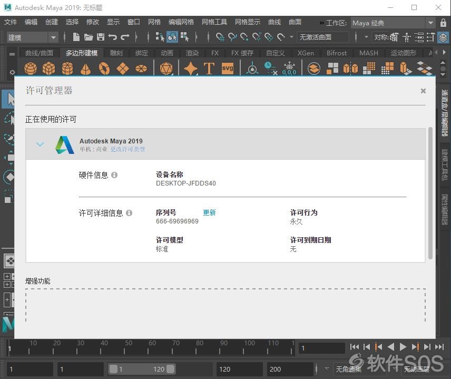The image size is (451, 379).
Task: Click the play backwards button
Action: click(x=391, y=347)
